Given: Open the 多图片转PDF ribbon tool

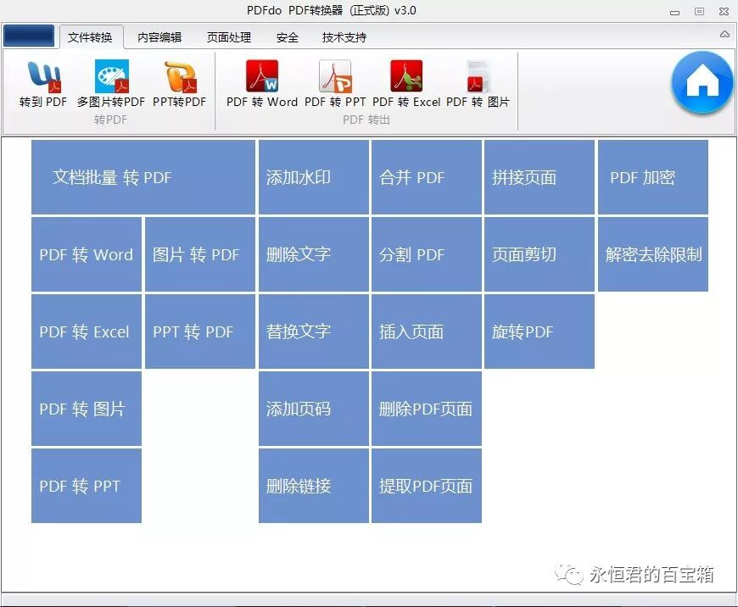Looking at the screenshot, I should pyautogui.click(x=111, y=85).
